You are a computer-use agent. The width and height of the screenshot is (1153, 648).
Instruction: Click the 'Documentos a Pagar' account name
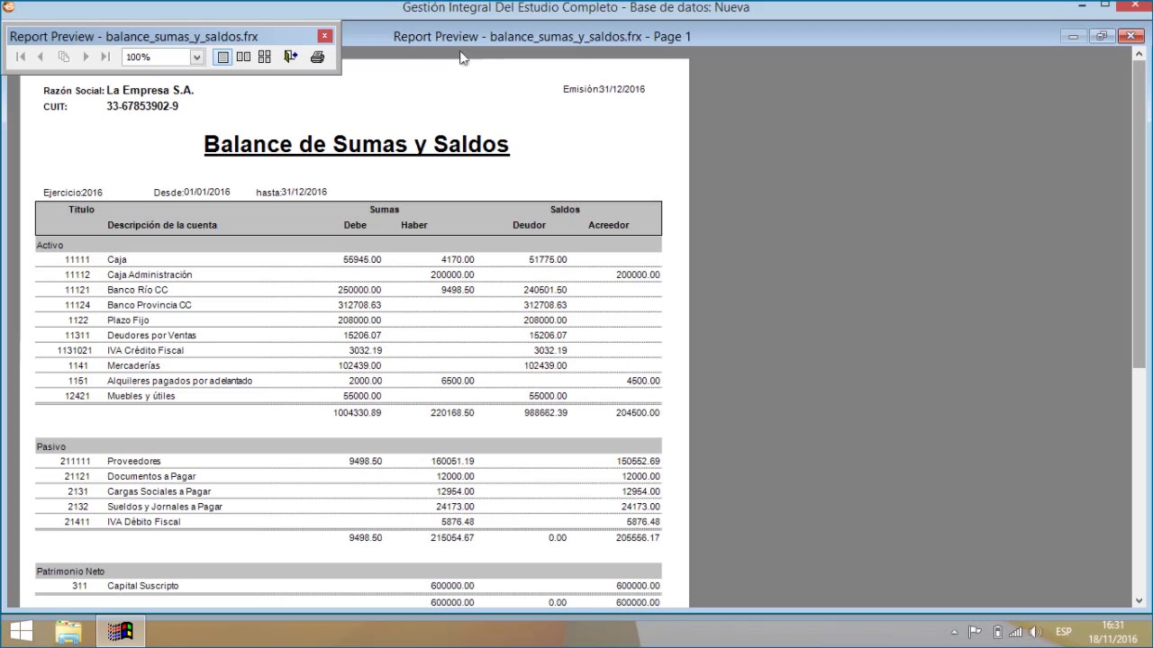(151, 476)
